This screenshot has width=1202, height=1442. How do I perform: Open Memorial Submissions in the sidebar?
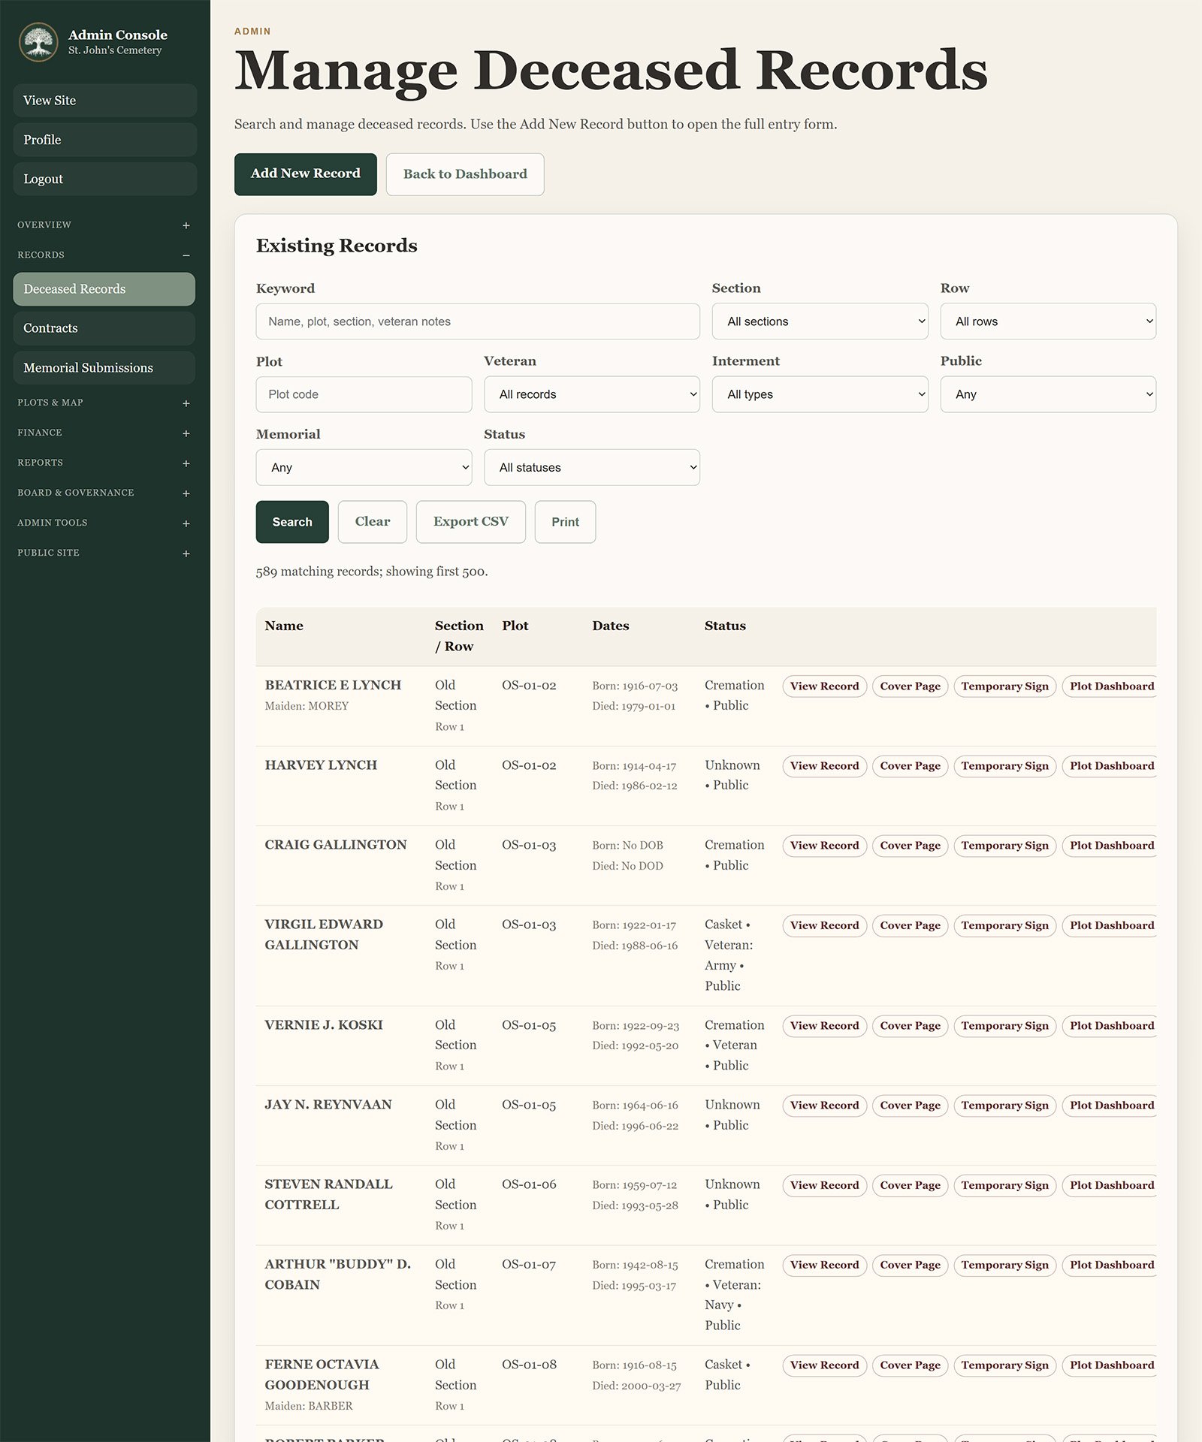[104, 368]
